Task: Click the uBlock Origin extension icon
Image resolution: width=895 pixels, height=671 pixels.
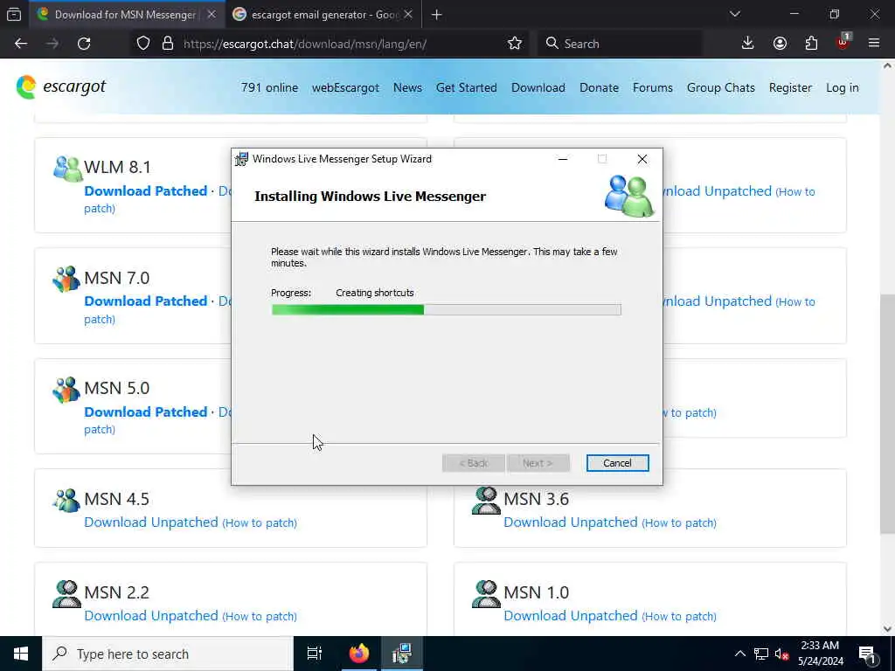Action: coord(843,42)
